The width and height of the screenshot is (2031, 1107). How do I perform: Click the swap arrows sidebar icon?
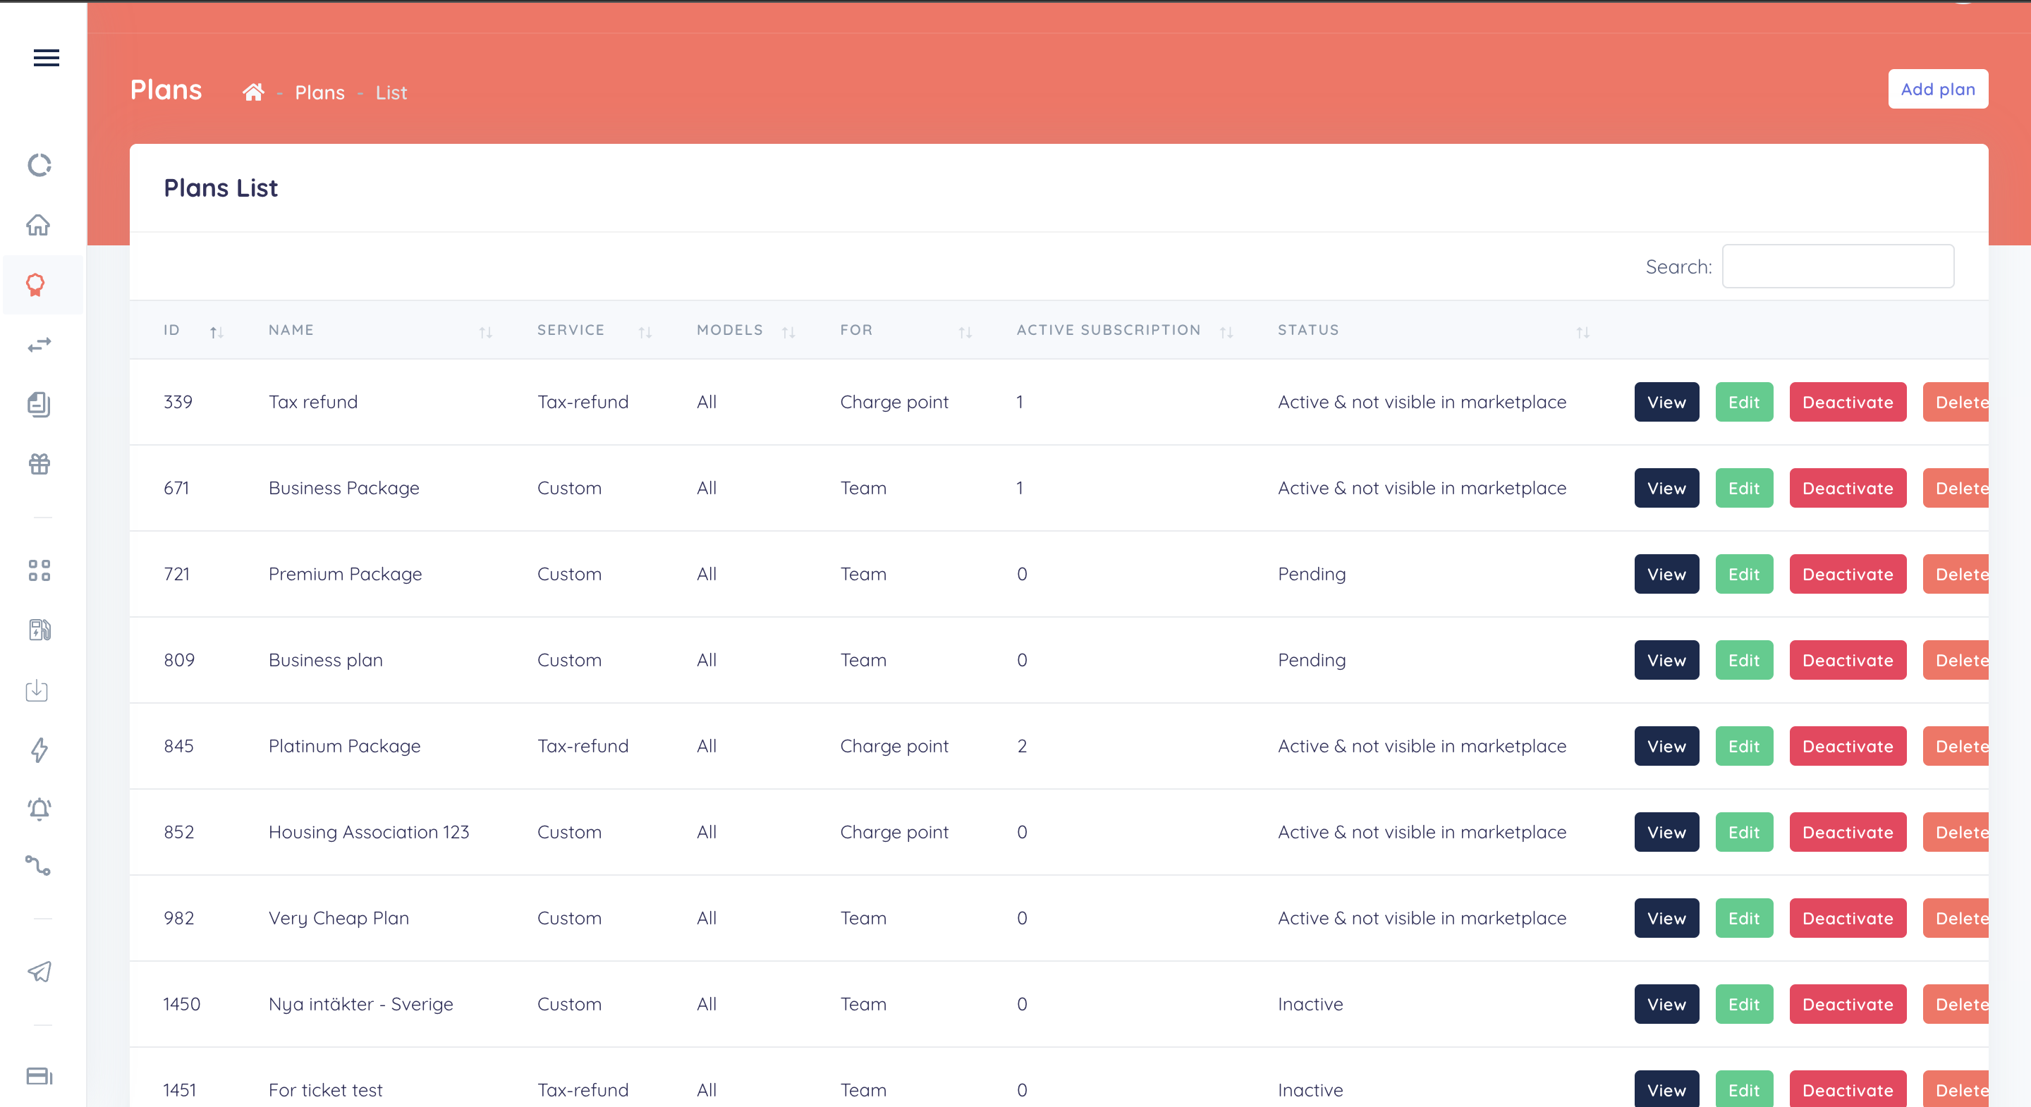[39, 345]
